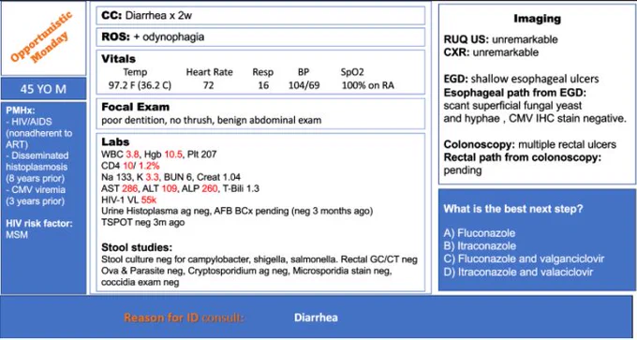Click the temperature value '97.2 F (36.2 C)'

click(x=140, y=86)
